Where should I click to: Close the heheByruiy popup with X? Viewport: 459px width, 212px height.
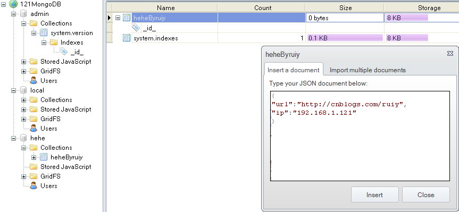point(450,54)
